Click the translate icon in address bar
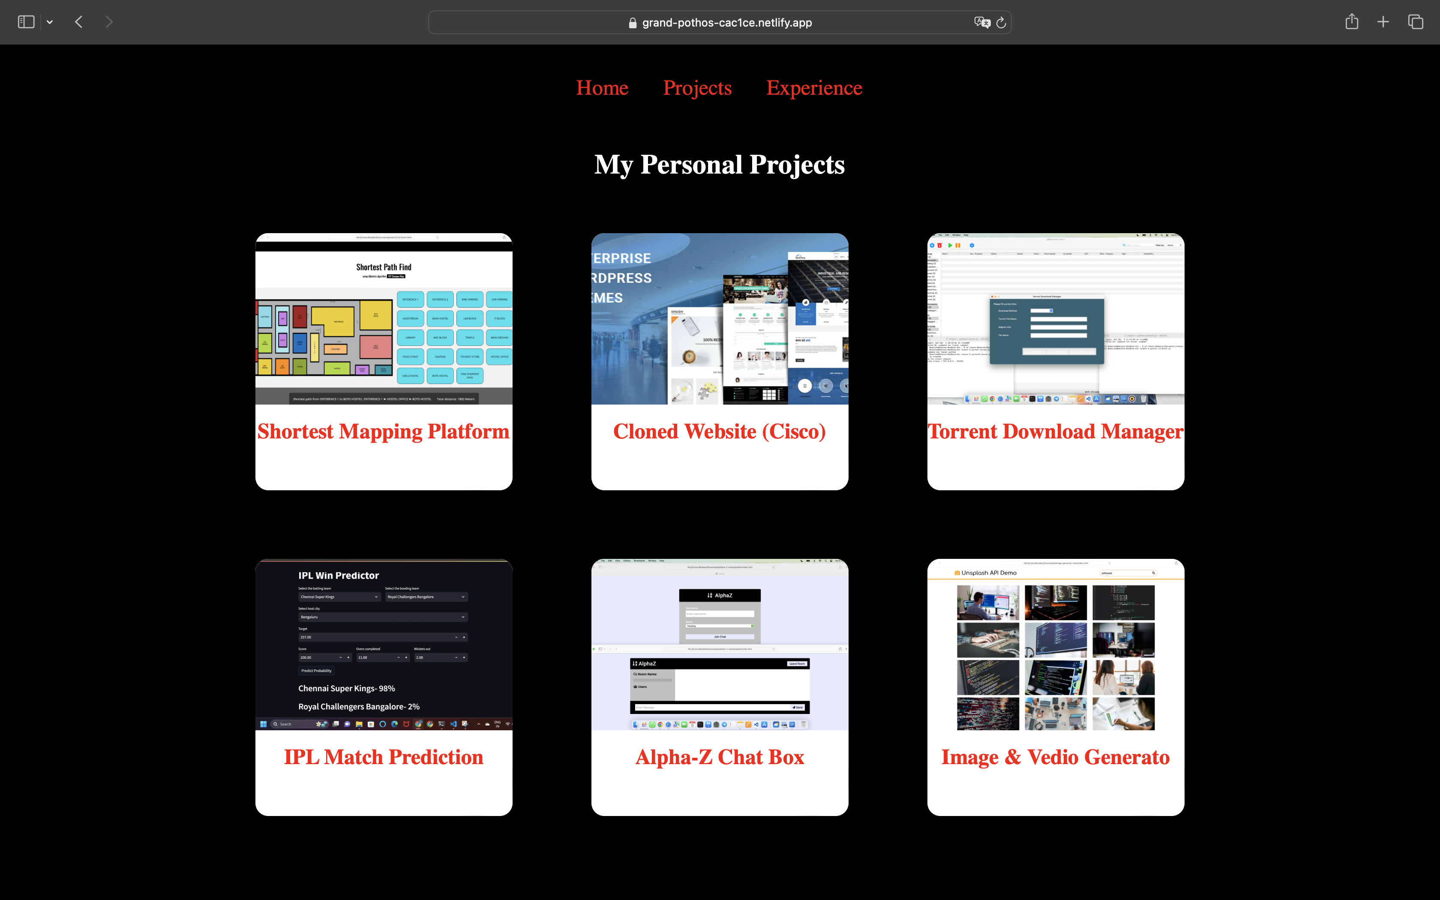Viewport: 1440px width, 900px height. click(982, 22)
